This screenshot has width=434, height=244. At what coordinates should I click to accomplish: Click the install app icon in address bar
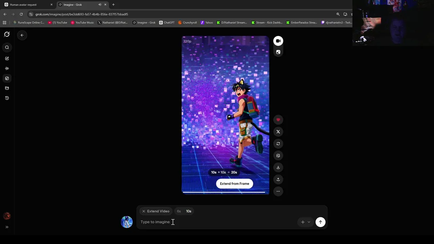[345, 14]
